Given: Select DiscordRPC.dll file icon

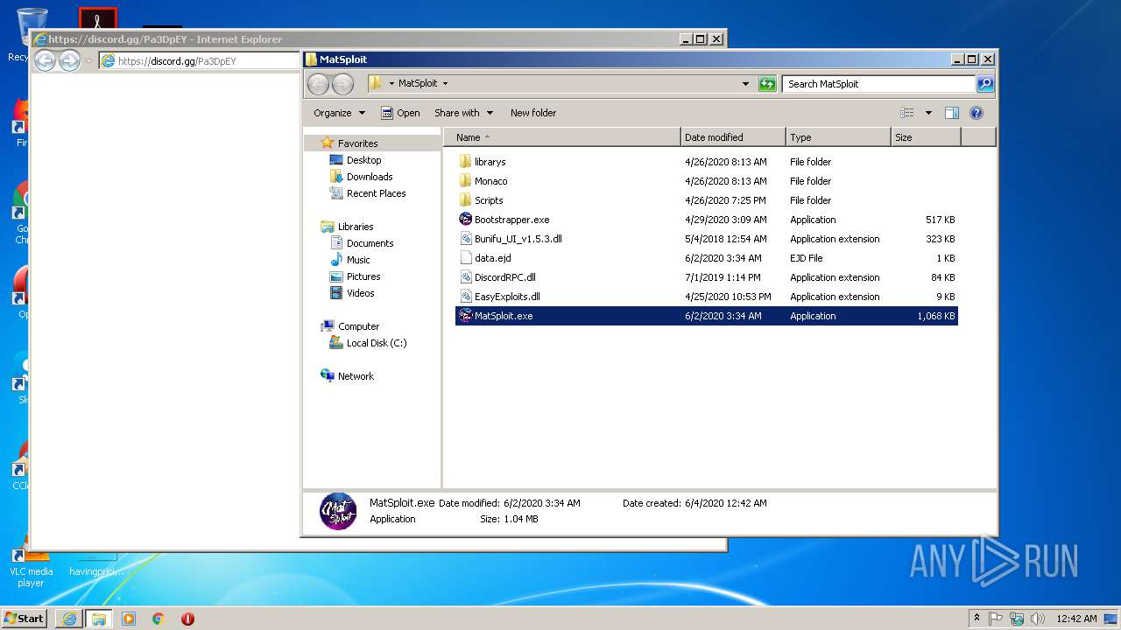Looking at the screenshot, I should point(465,277).
